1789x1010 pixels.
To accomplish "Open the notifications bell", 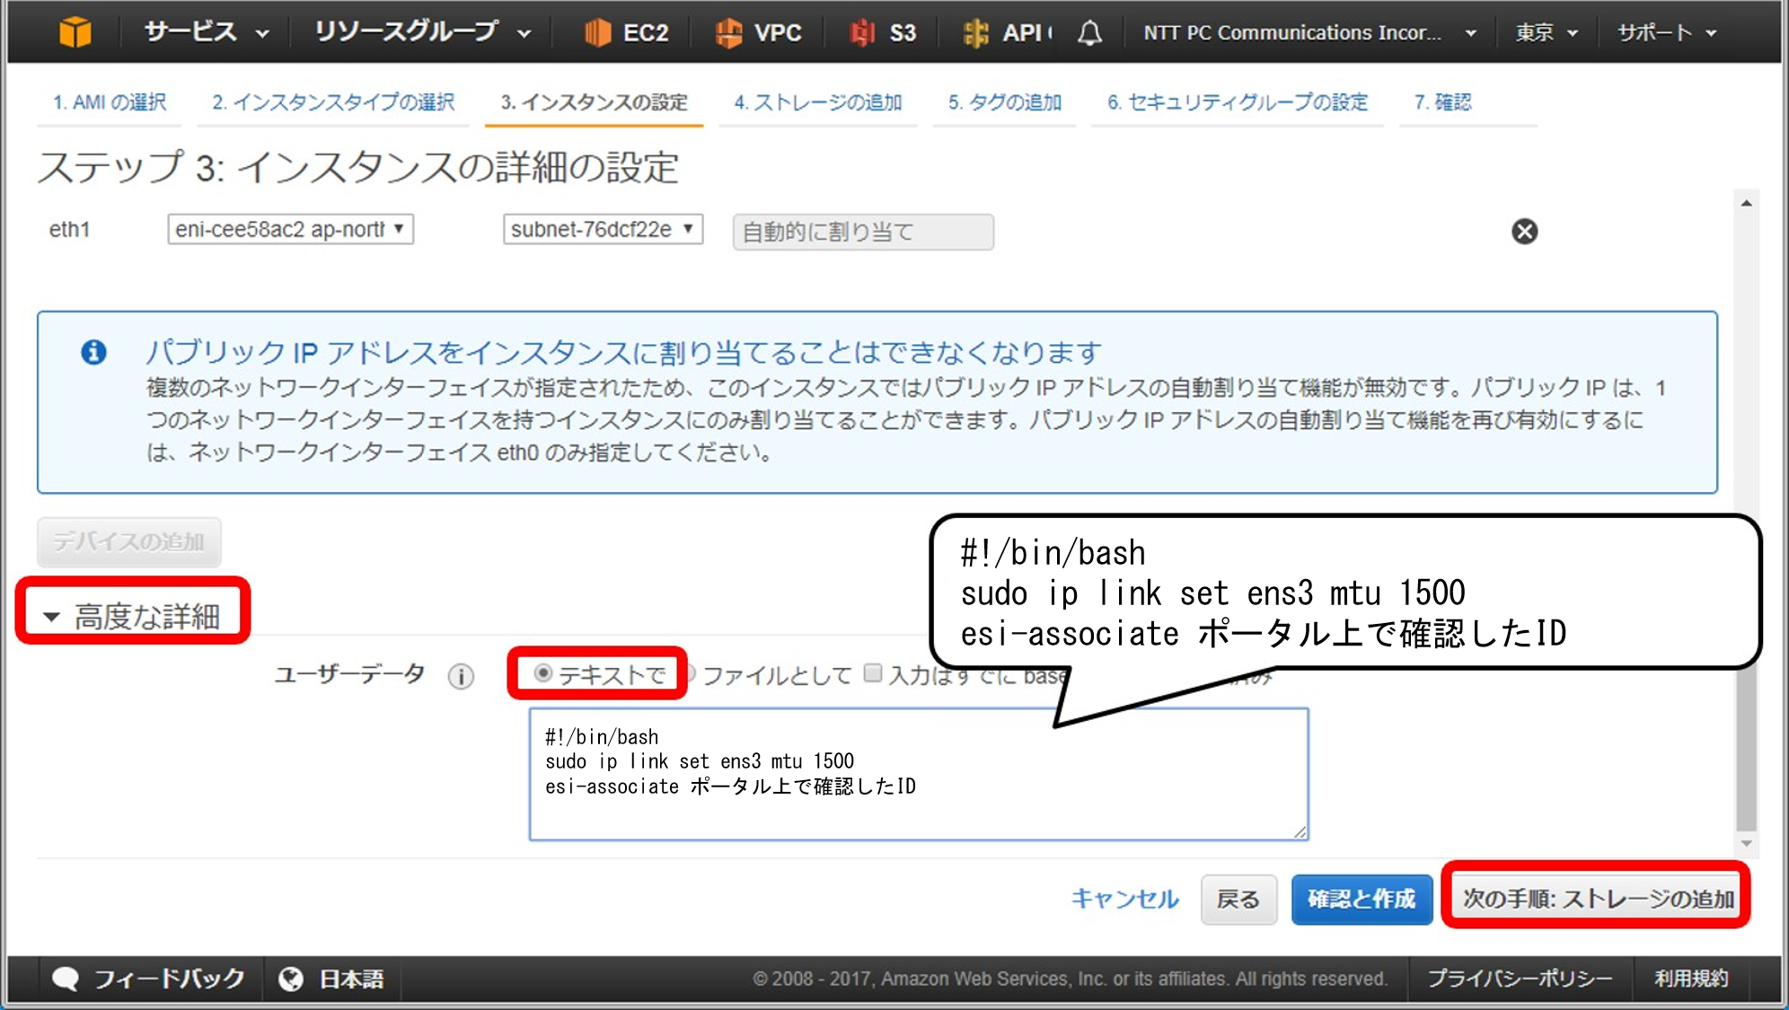I will pyautogui.click(x=1089, y=33).
